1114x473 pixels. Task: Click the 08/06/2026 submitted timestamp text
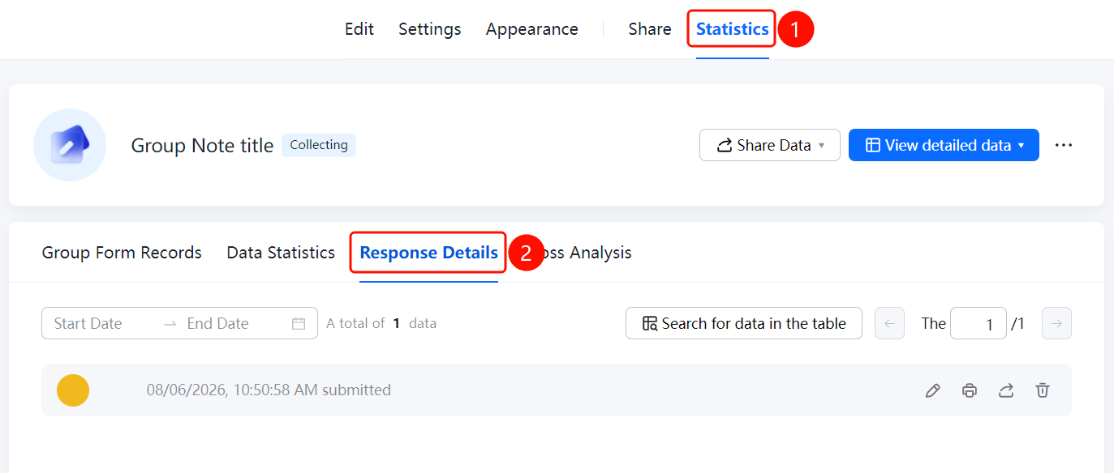click(269, 390)
